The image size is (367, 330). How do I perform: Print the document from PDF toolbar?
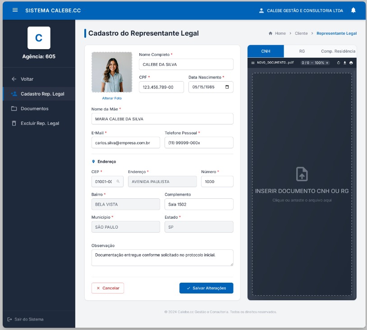pyautogui.click(x=351, y=63)
